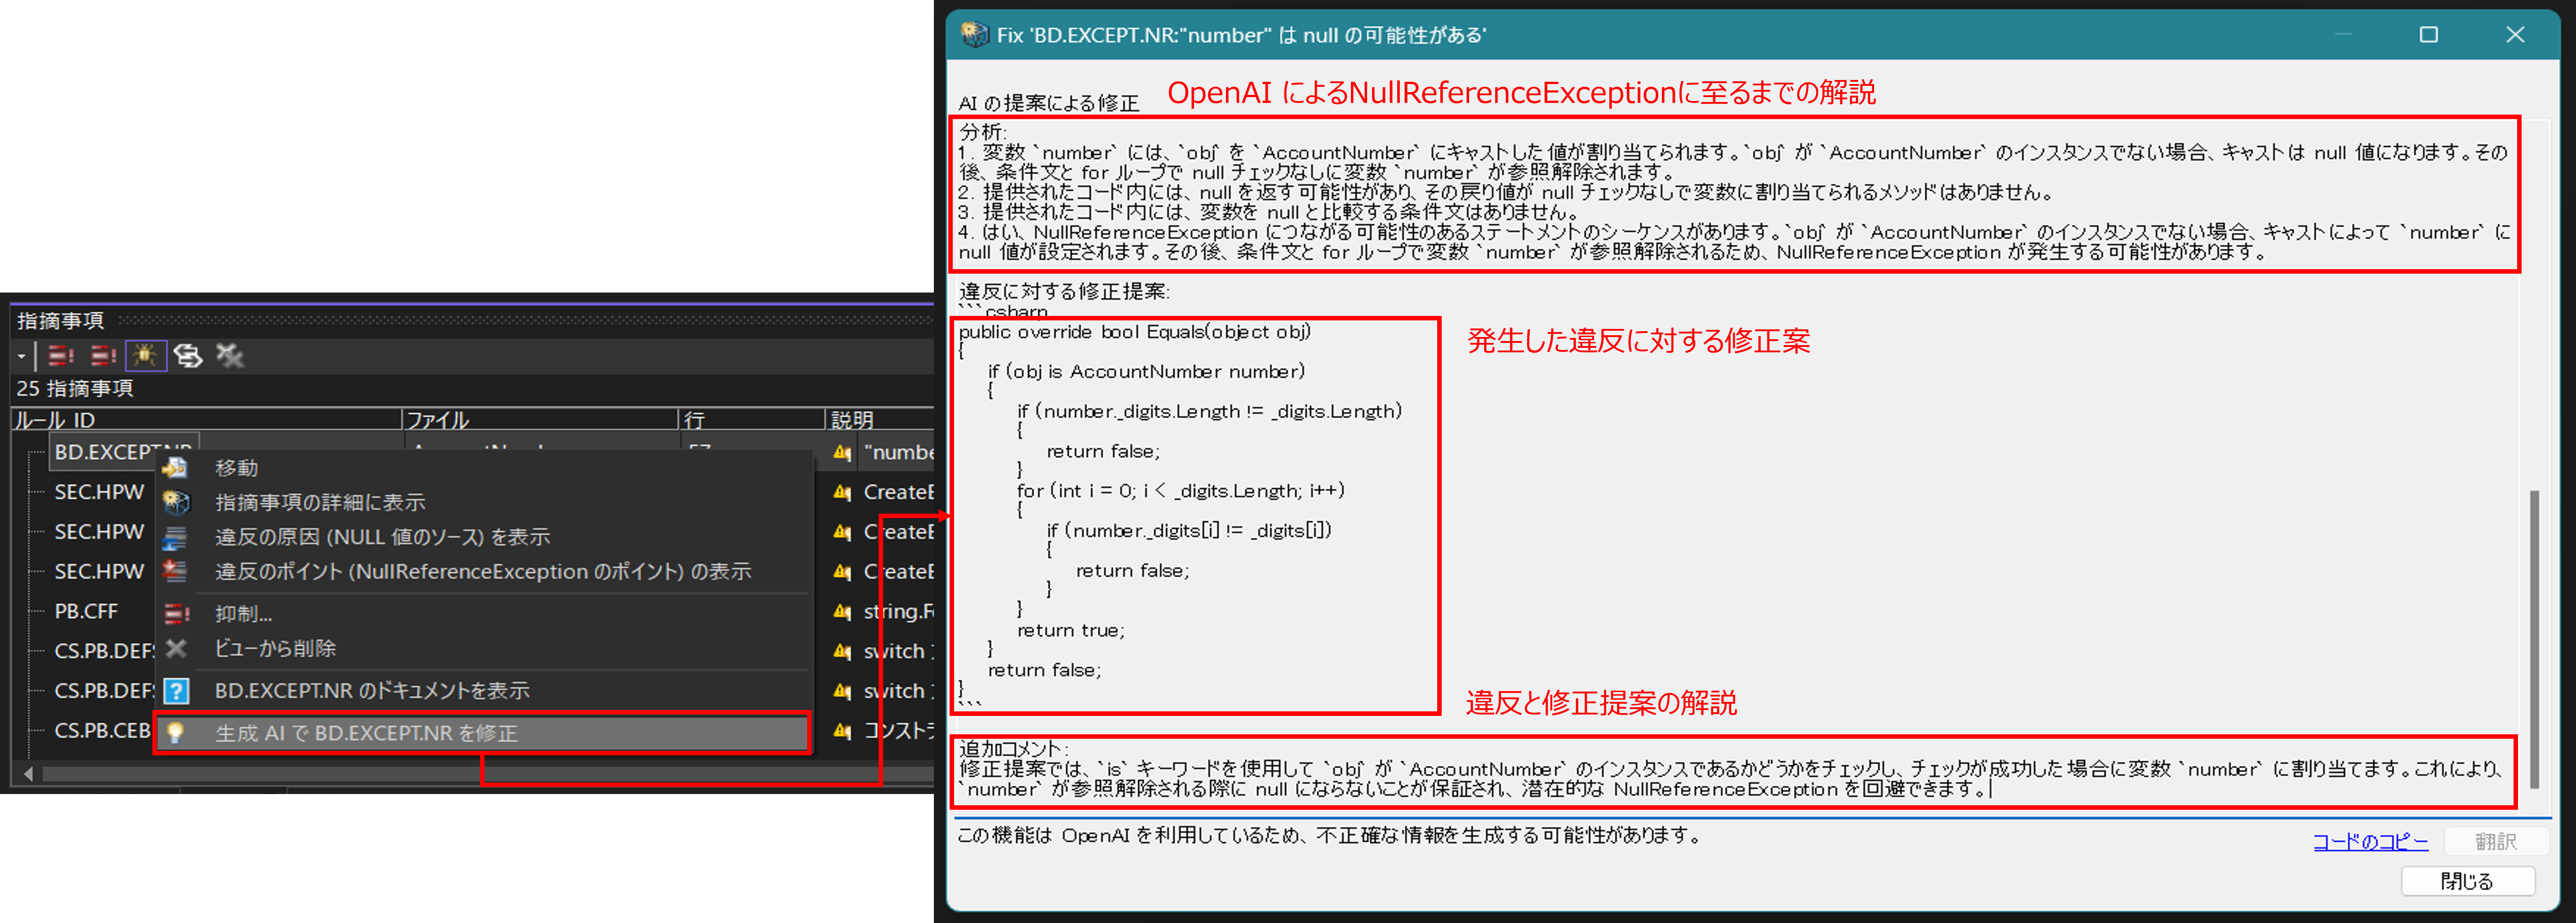Close the Fix dialog with the X button

2515,35
